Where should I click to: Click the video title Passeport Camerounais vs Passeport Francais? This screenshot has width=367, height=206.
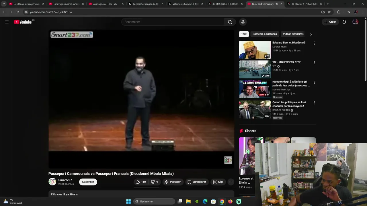pos(111,174)
